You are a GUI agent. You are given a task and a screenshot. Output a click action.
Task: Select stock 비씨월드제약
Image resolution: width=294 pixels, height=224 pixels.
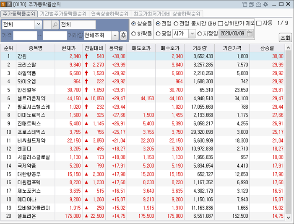[31, 140]
